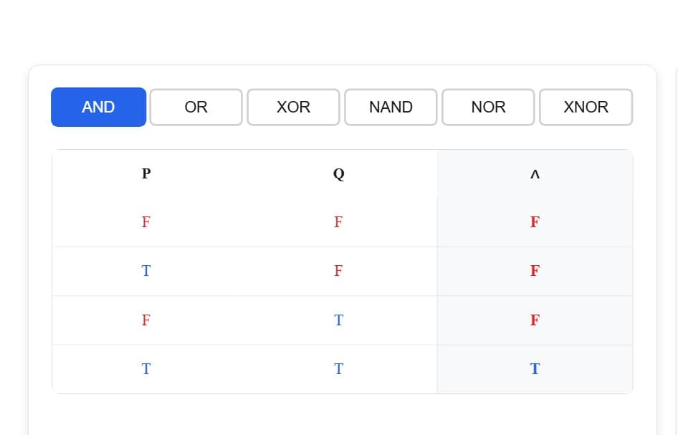This screenshot has width=678, height=435.
Task: Click the ∧ result column header
Action: click(x=535, y=174)
